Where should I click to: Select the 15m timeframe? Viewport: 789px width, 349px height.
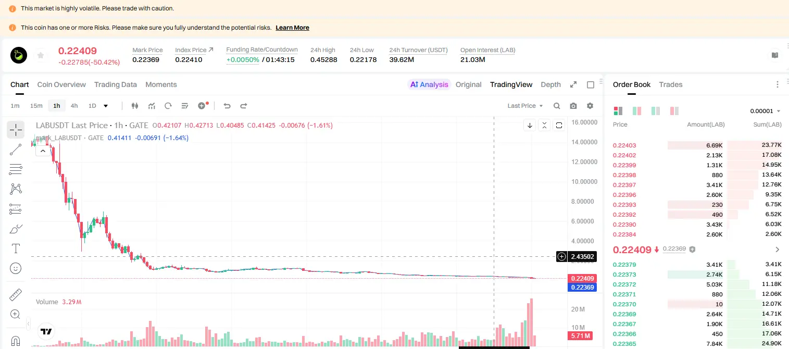click(x=36, y=106)
